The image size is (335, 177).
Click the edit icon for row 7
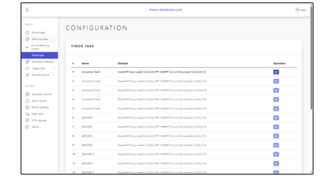pyautogui.click(x=276, y=127)
